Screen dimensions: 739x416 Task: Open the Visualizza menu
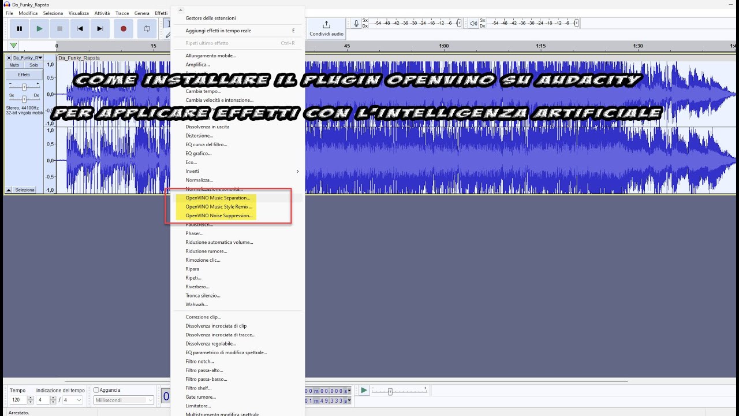click(79, 13)
